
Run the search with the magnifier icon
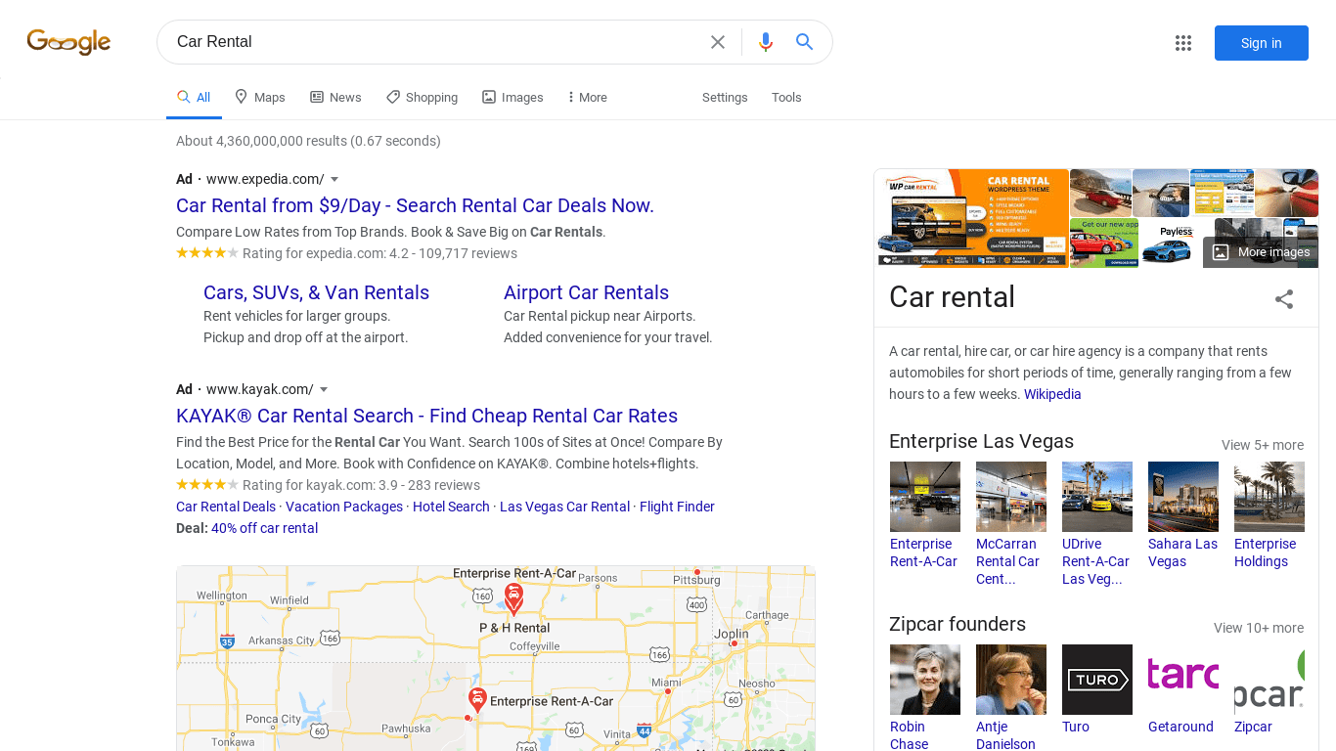coord(804,42)
